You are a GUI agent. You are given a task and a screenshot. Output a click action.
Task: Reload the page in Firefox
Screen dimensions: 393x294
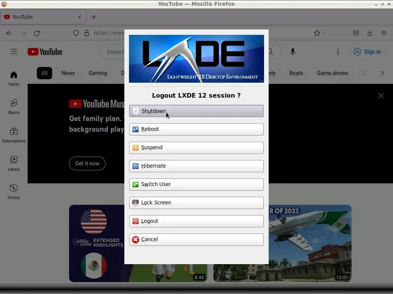pos(37,33)
